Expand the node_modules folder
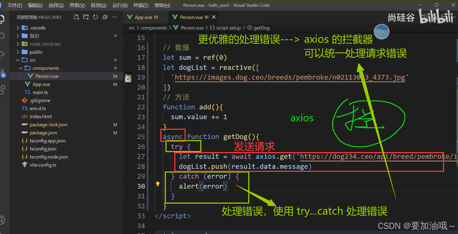The width and height of the screenshot is (458, 234). pyautogui.click(x=18, y=44)
